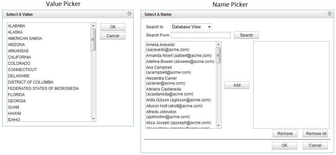Pick Allyson Holt from the names
Screen dimensions: 336x155
174,106
